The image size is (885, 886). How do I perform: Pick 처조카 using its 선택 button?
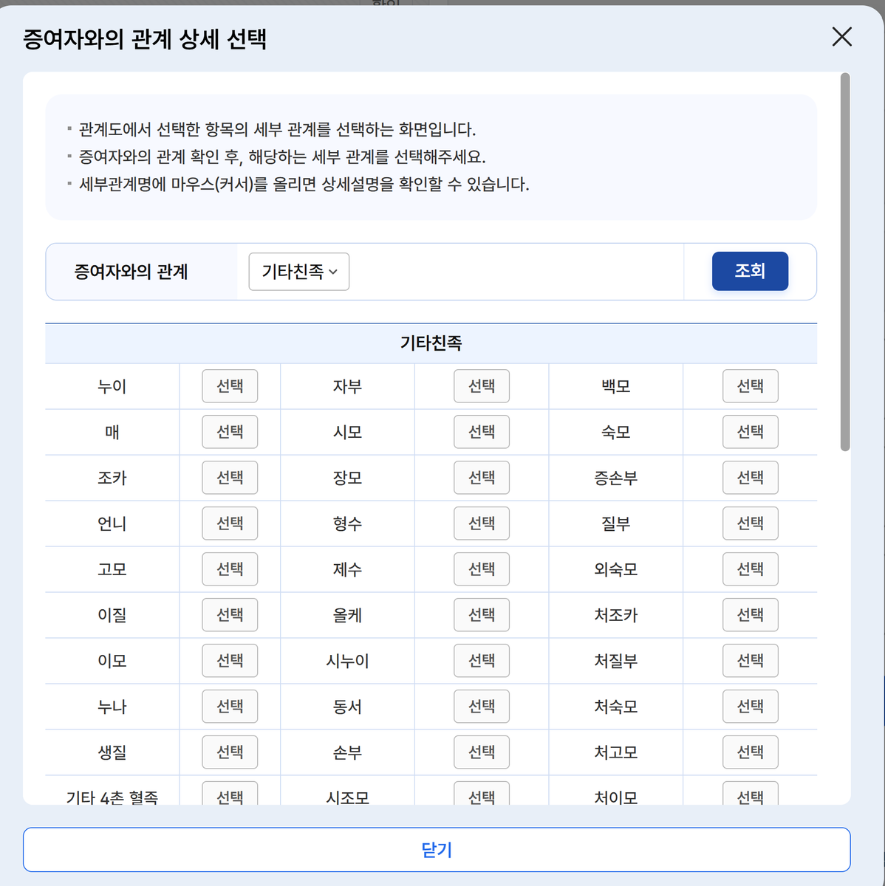(x=751, y=615)
